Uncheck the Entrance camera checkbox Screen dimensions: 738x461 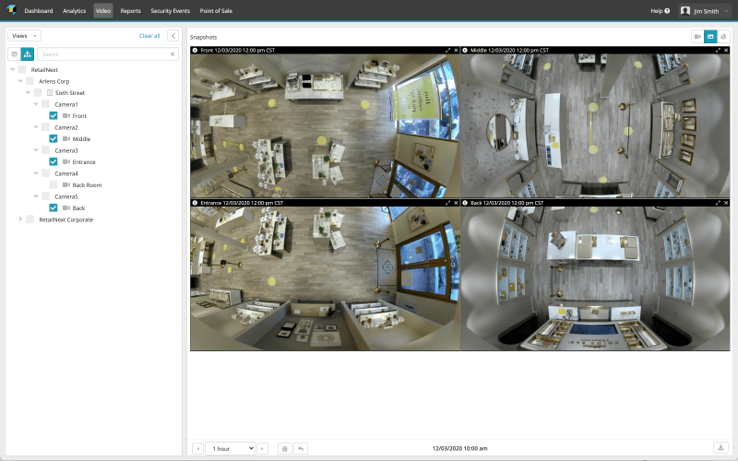point(54,162)
